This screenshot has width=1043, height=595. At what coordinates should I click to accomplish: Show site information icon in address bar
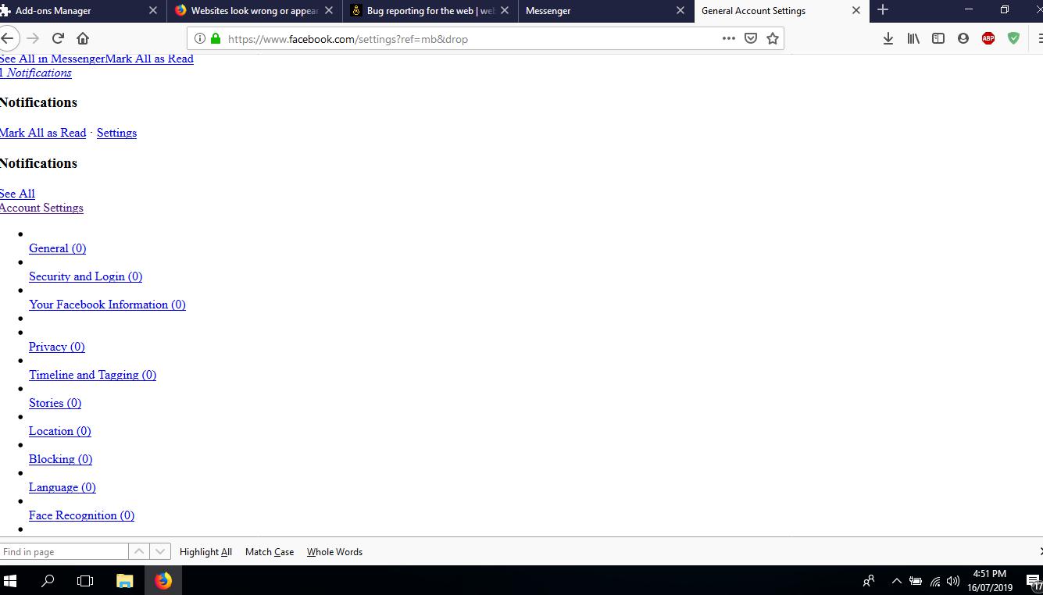(199, 38)
